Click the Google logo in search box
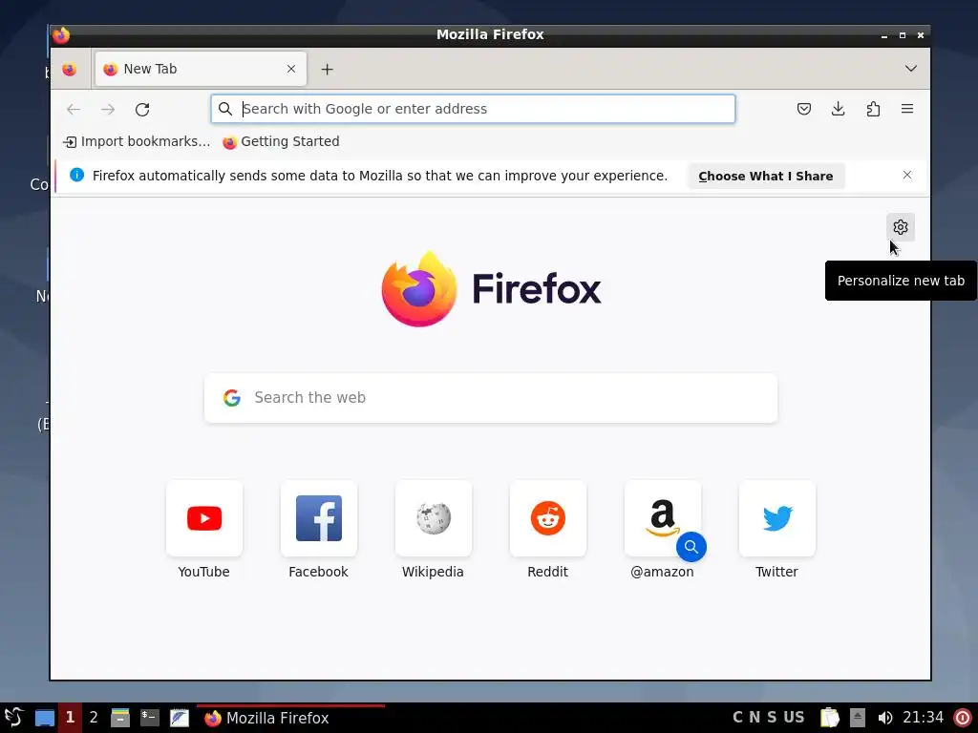This screenshot has width=978, height=733. pos(232,398)
